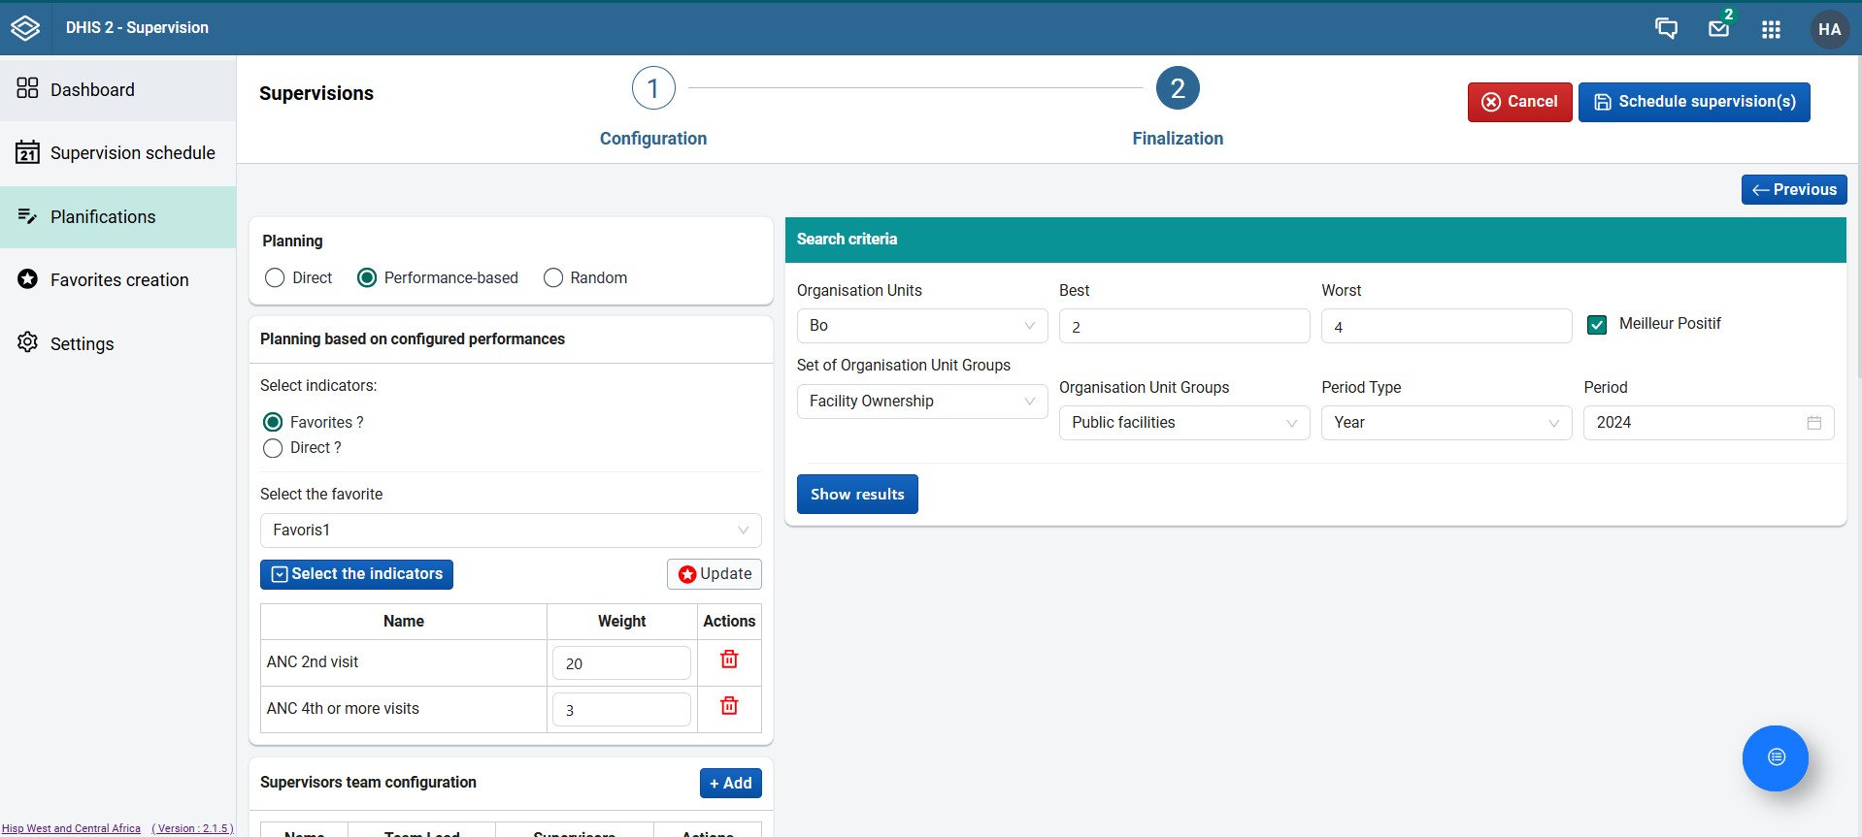Select the Random planning radio button
This screenshot has width=1862, height=837.
[553, 278]
